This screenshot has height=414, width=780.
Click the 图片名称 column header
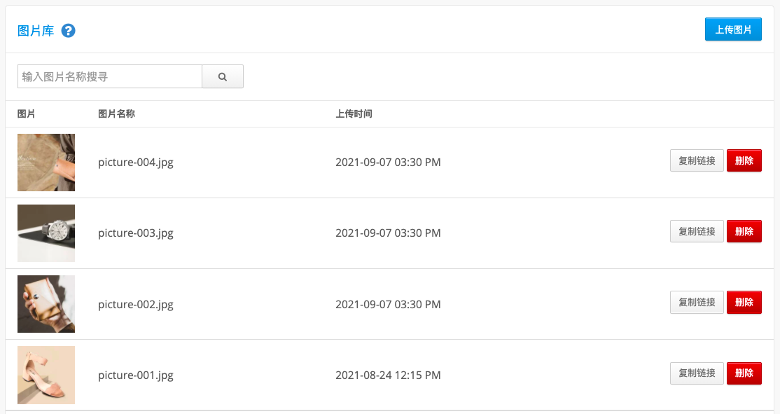[116, 114]
